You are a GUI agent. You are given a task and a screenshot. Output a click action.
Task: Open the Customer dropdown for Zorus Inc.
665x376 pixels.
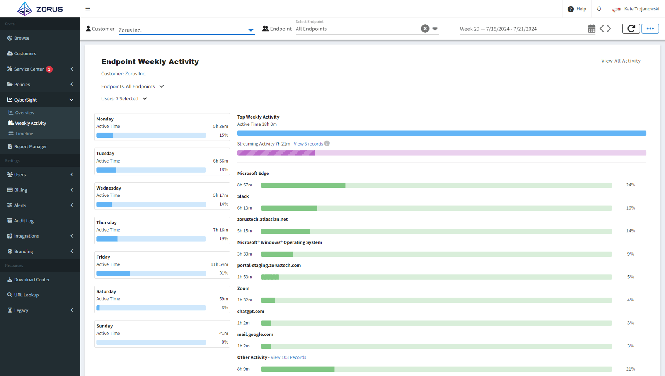(x=251, y=30)
